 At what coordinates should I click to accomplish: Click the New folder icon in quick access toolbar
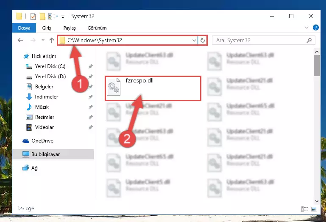[42, 16]
